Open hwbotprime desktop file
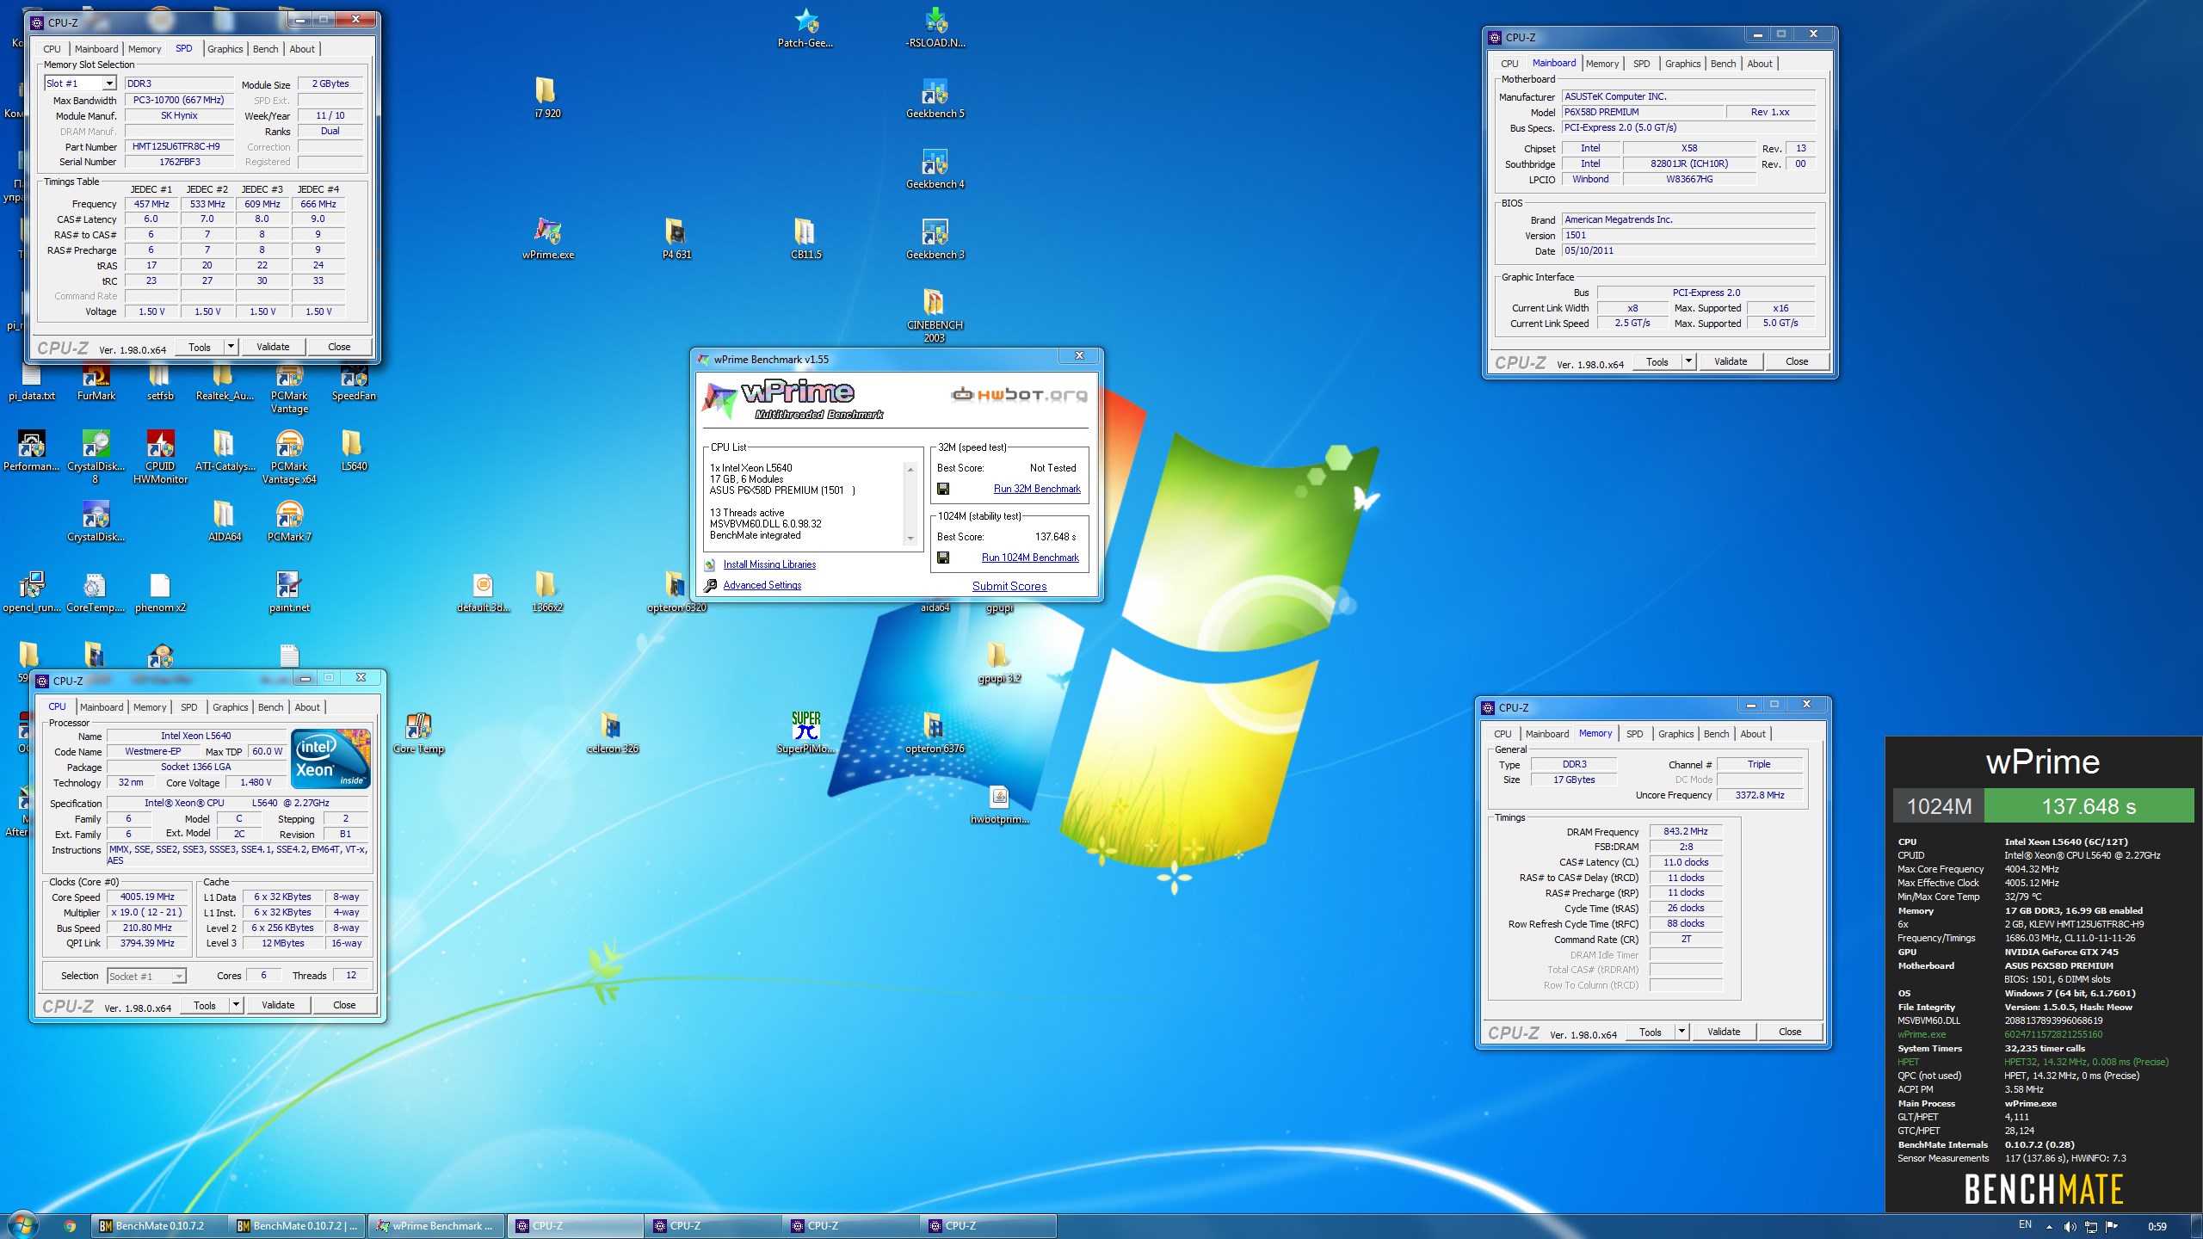Screen dimensions: 2203x1239 click(999, 803)
